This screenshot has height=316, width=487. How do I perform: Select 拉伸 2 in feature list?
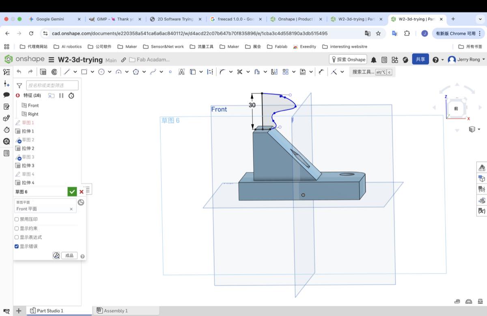point(28,148)
